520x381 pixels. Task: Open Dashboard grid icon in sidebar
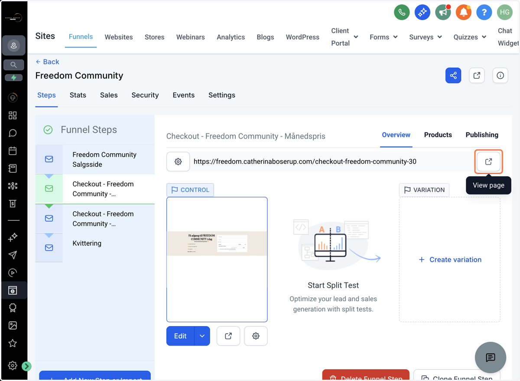[x=13, y=115]
